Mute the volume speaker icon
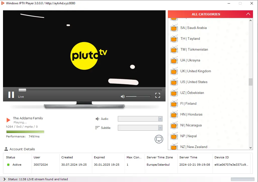This screenshot has height=182, width=258. click(x=123, y=96)
